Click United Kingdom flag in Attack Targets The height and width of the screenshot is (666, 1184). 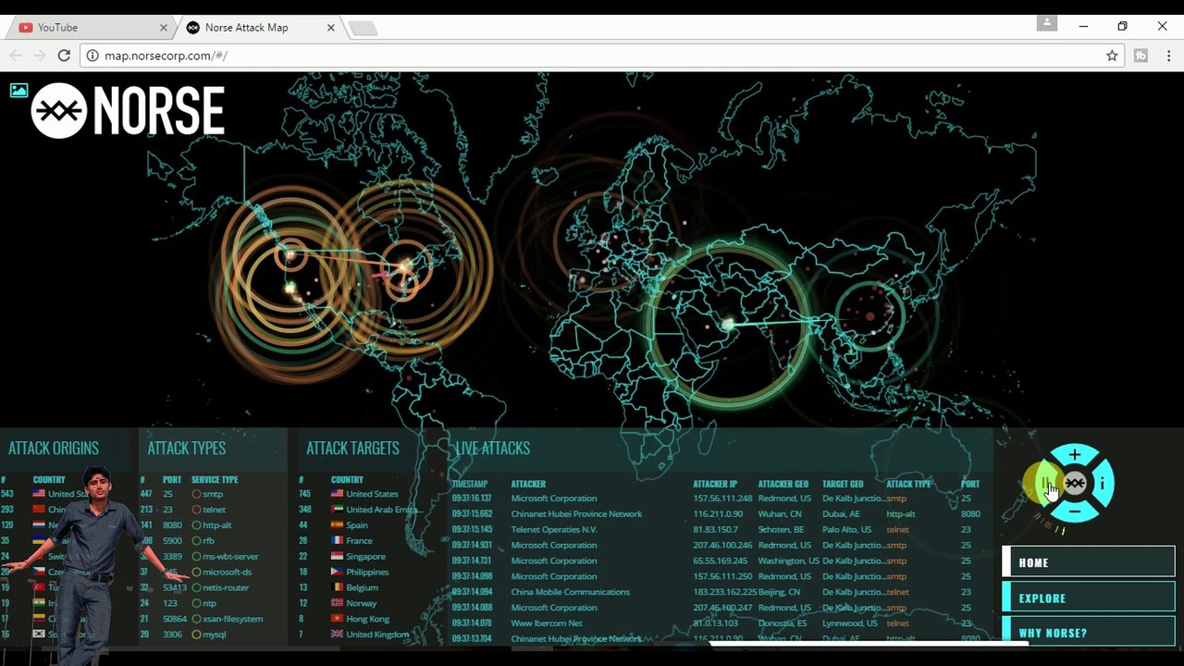[337, 635]
